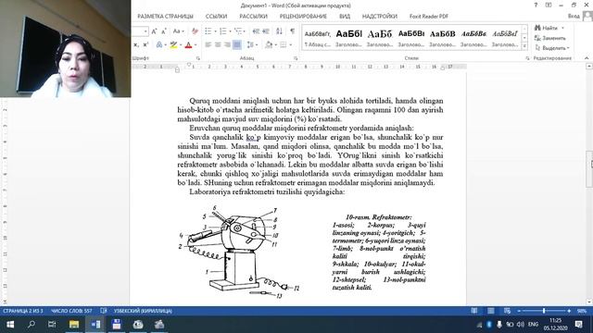Click page count 'СТРАНИЦА 2 ИЗ 3'
Viewport: 593px width, 333px height.
(x=23, y=311)
